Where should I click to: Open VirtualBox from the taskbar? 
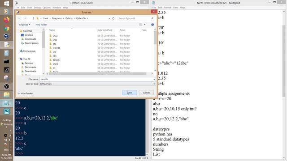click(6, 36)
